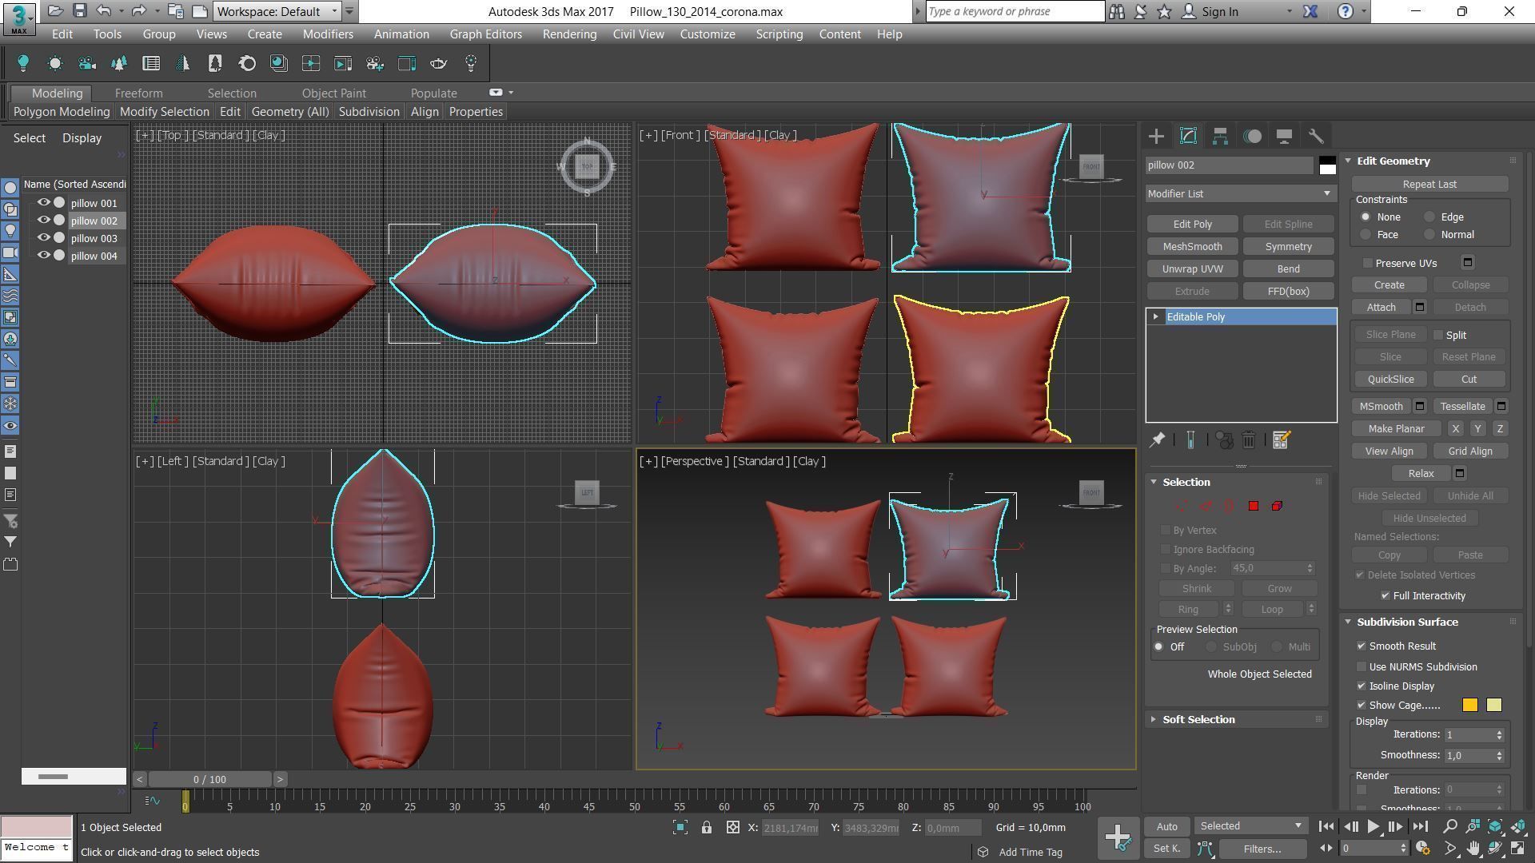Open the Selected key filter dropdown
The width and height of the screenshot is (1535, 863).
[x=1250, y=826]
